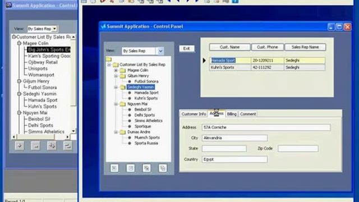This screenshot has height=202, width=359.
Task: Click the Exit button
Action: click(x=187, y=49)
